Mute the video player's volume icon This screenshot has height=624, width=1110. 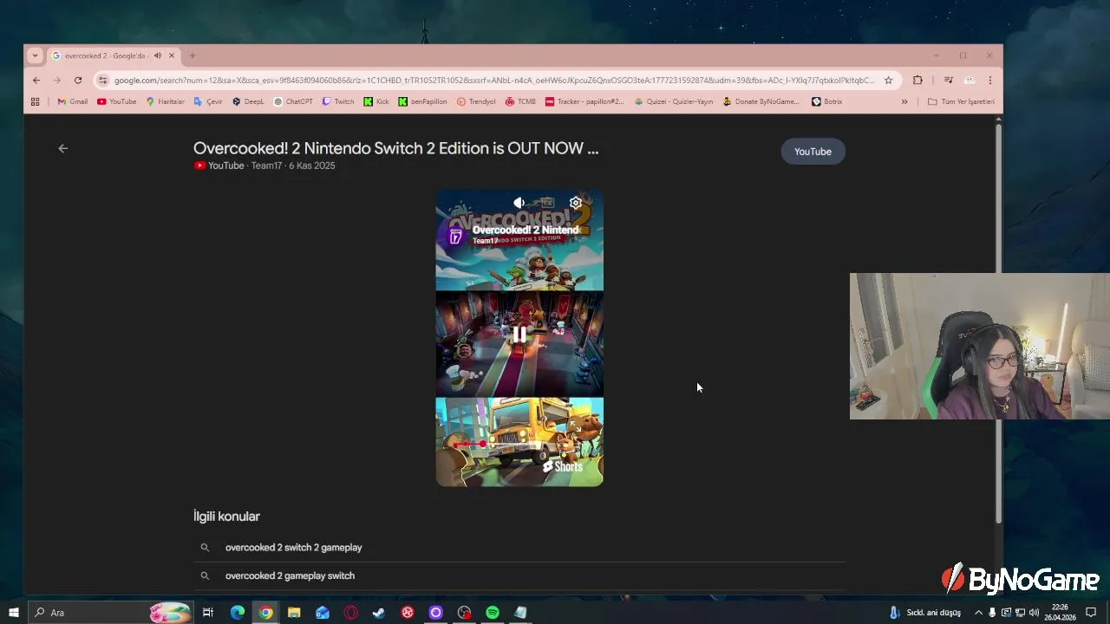519,203
